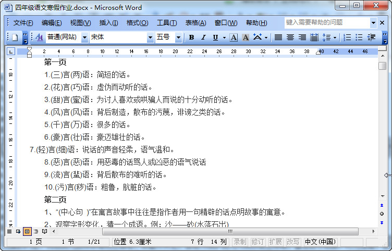Open character scaling dropdown arrow
Image resolution: width=392 pixels, height=251 pixels.
(266, 37)
